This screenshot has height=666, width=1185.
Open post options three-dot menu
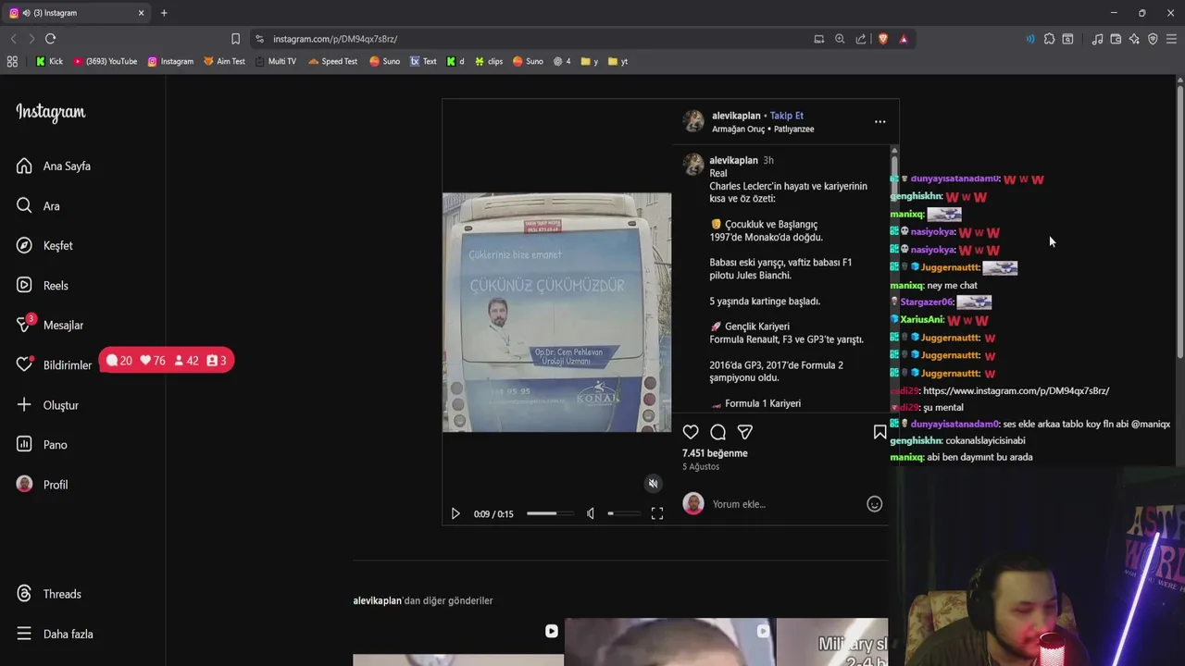[x=879, y=121]
